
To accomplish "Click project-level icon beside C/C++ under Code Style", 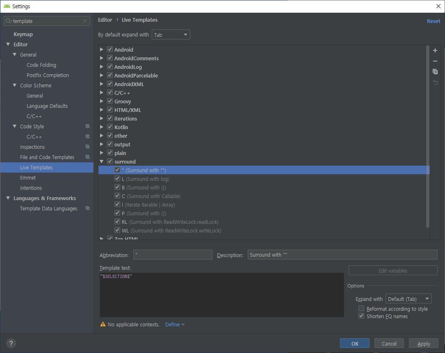I will click(x=87, y=137).
